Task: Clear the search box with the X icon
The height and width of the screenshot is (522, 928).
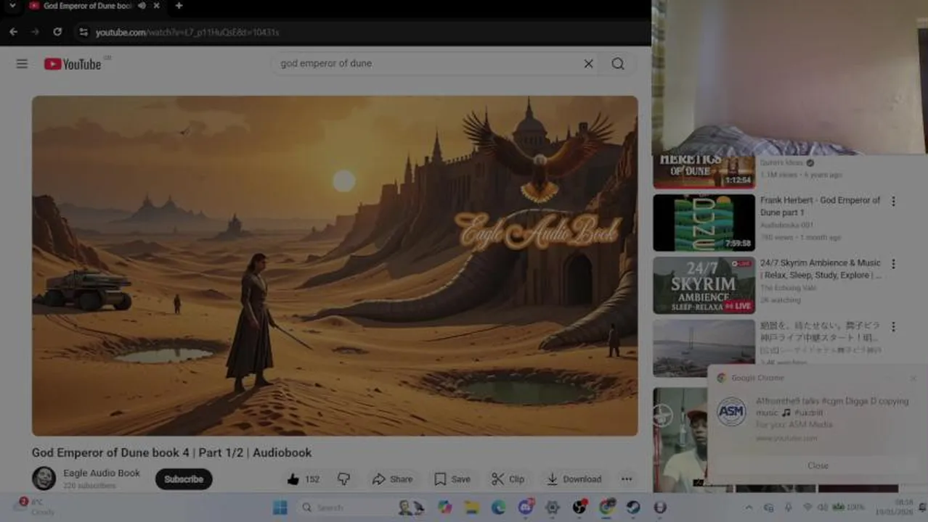Action: (x=588, y=64)
